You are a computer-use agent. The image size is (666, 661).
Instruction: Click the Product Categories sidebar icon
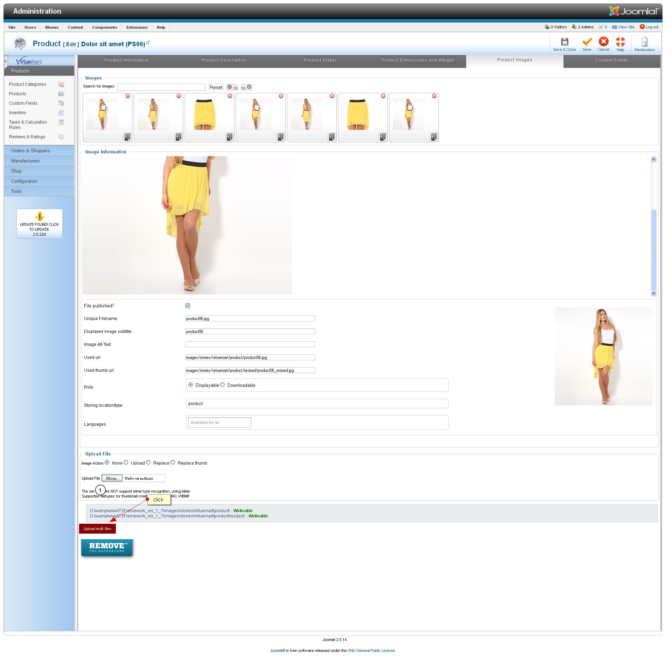pyautogui.click(x=61, y=84)
